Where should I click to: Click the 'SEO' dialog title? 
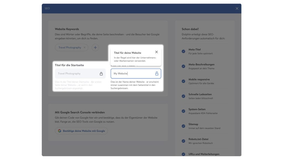[47, 8]
